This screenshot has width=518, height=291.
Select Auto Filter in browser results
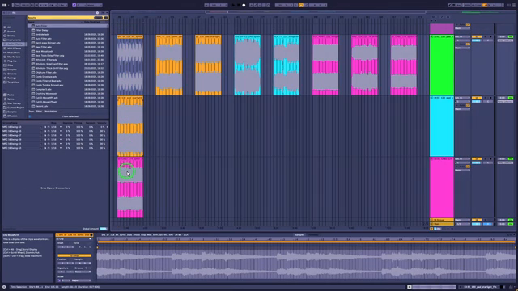pos(68,26)
